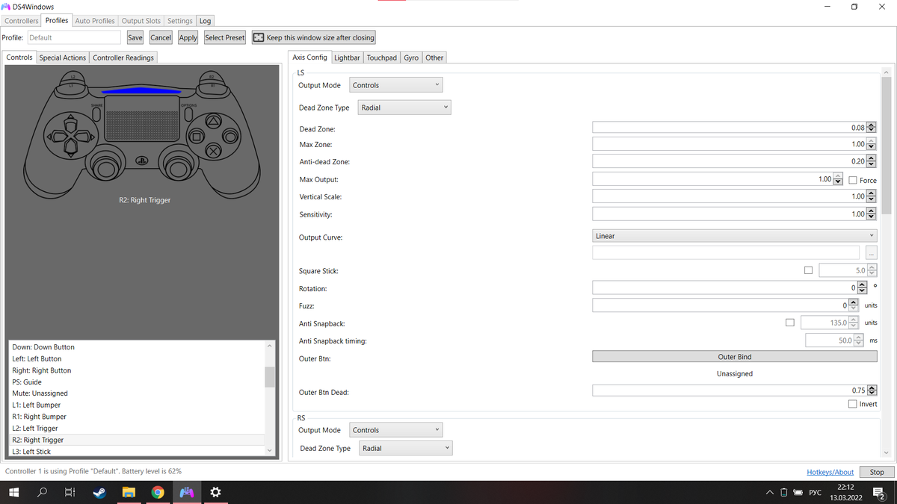Select the SHARE button on the controller diagram
The image size is (897, 504).
pos(96,113)
